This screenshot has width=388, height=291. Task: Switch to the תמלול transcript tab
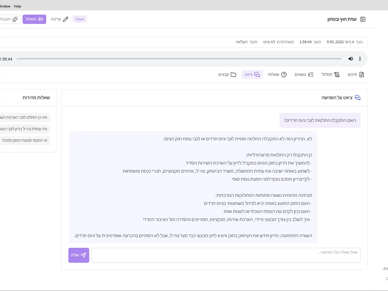point(330,75)
